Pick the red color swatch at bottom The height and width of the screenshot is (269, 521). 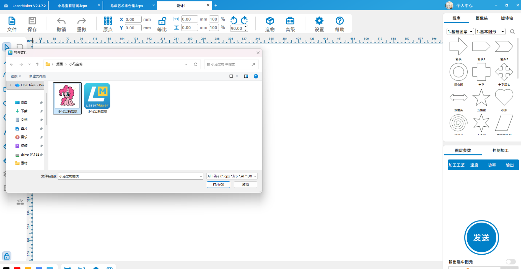(17, 268)
